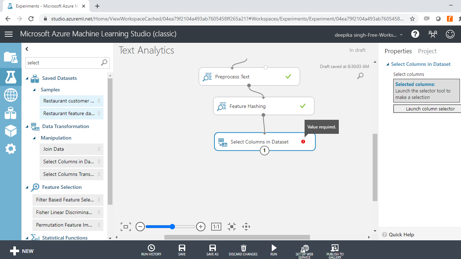This screenshot has height=259, width=461.
Task: Click the NEW plus button
Action: [22, 251]
